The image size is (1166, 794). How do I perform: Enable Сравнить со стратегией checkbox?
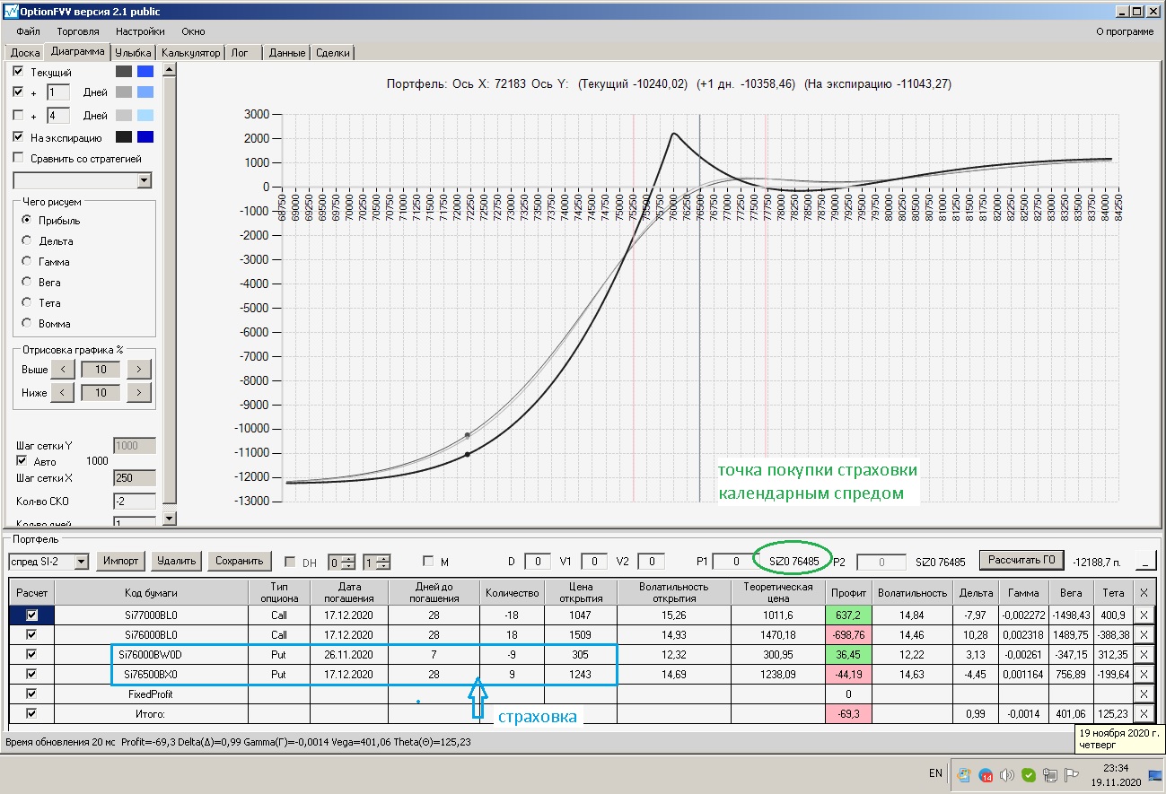(x=18, y=159)
